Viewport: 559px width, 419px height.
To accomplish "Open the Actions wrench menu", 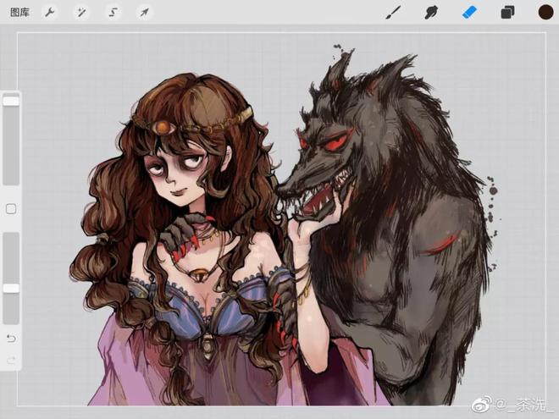I will pos(50,12).
